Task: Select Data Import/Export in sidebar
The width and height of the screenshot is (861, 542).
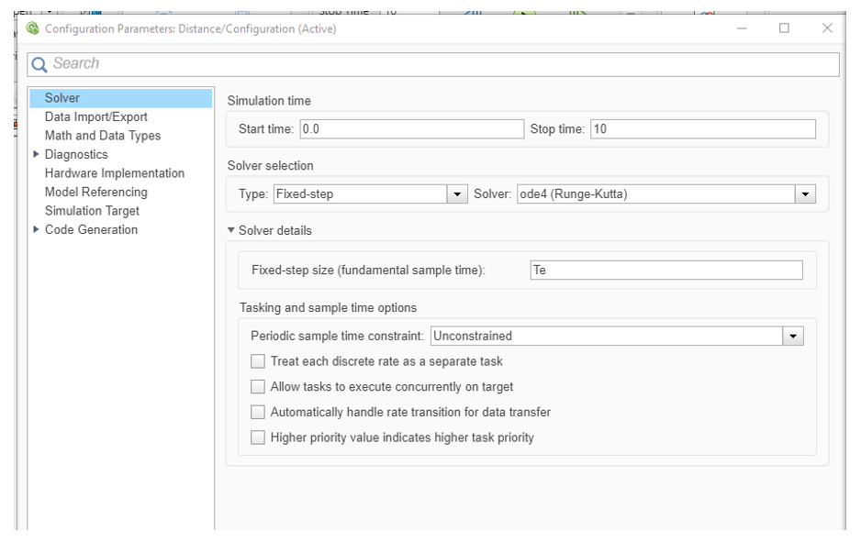Action: [95, 116]
